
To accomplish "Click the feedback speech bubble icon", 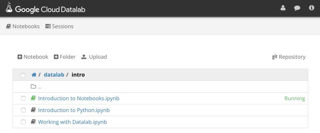I will (297, 8).
